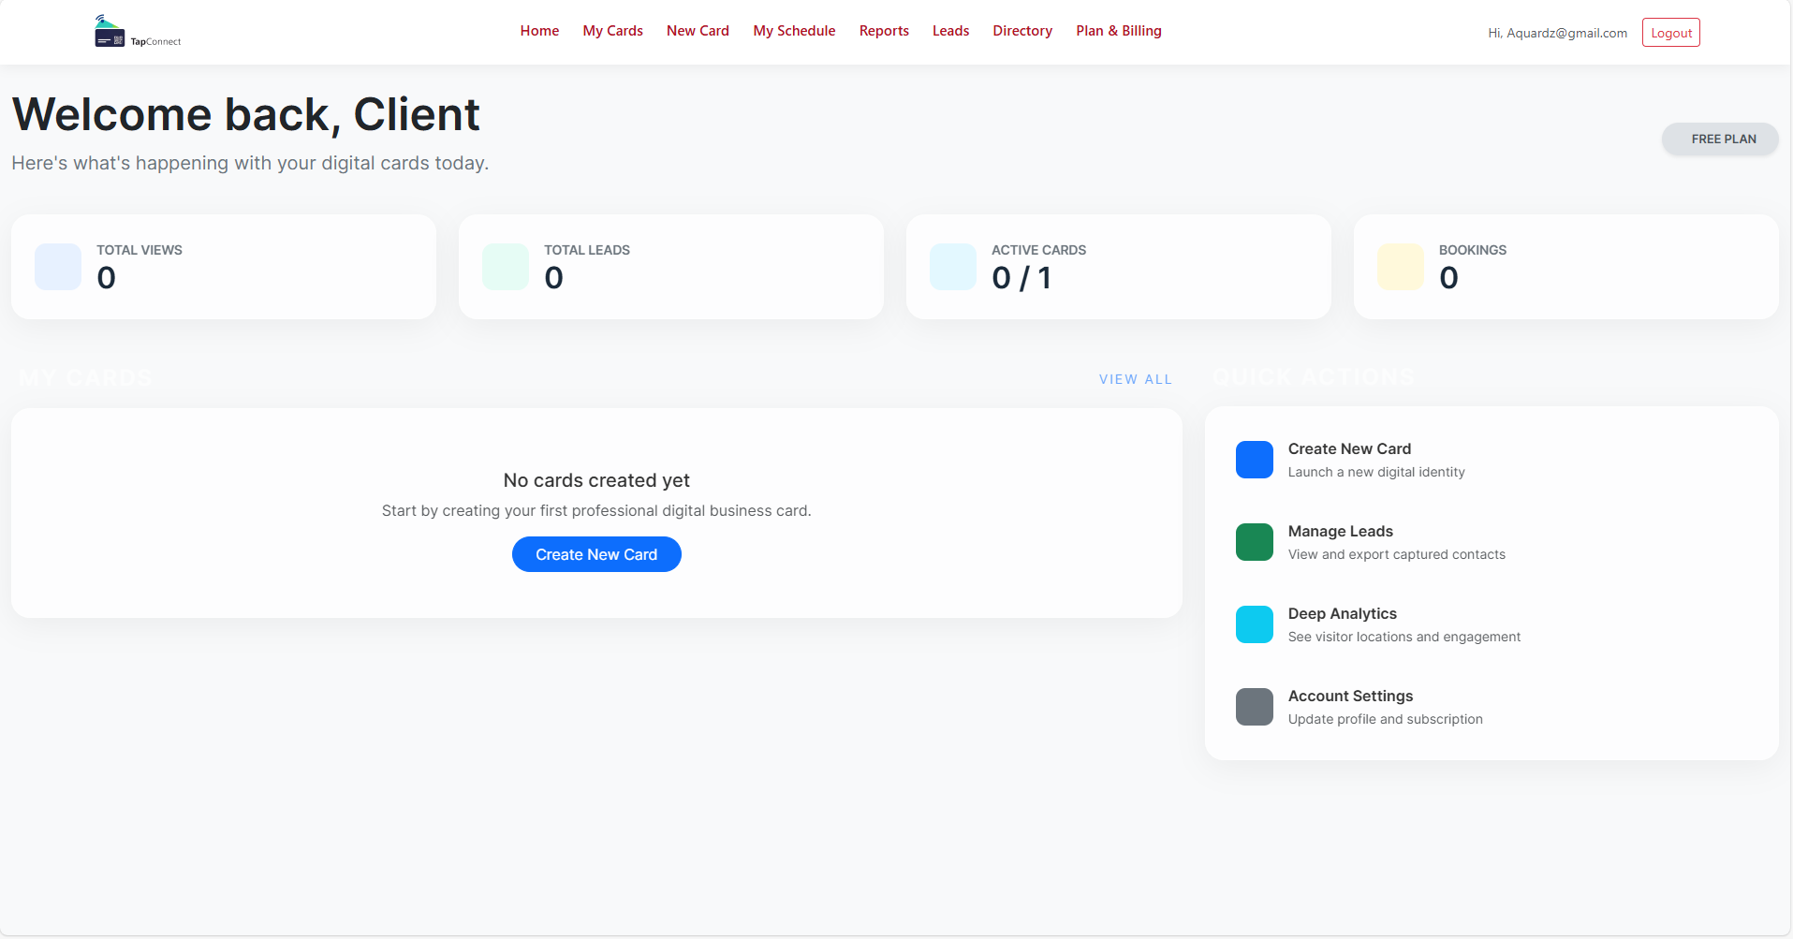Open the Home navigation item
The image size is (1793, 939).
[539, 30]
